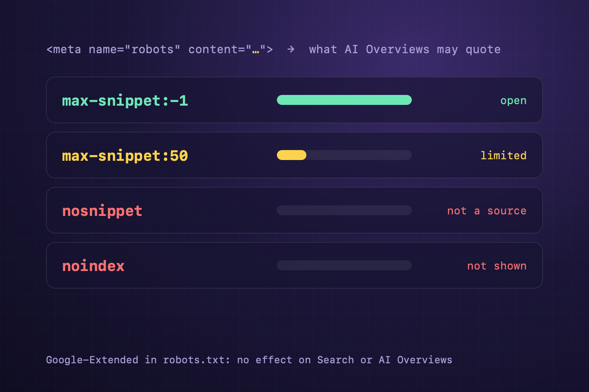The image size is (589, 392).
Task: Click the Google-Extended robots.txt footer note
Action: 249,360
